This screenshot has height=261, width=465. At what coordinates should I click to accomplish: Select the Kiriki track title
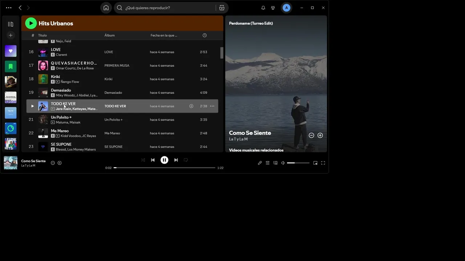pos(55,77)
